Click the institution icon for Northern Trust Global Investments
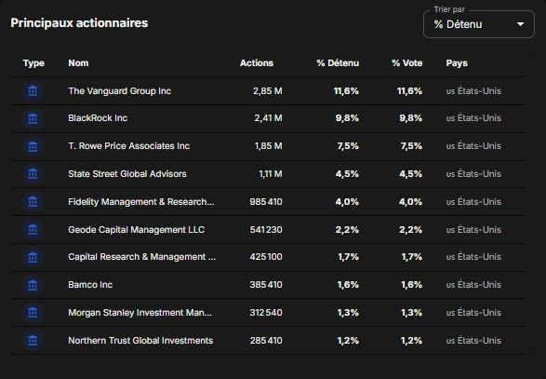Image resolution: width=546 pixels, height=379 pixels. point(33,340)
